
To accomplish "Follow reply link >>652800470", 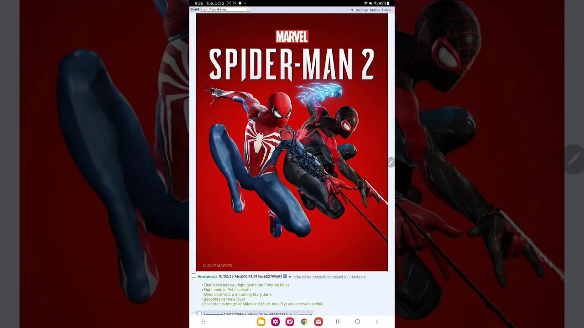I will coord(321,277).
